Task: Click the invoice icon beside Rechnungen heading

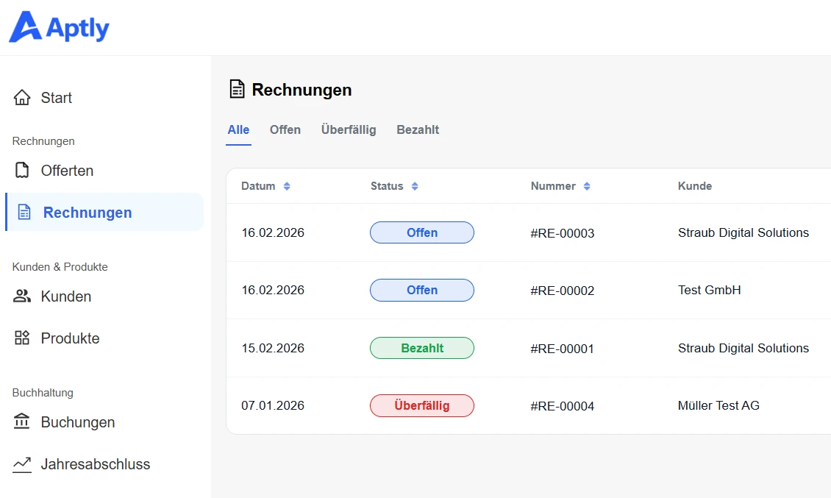Action: click(x=237, y=89)
